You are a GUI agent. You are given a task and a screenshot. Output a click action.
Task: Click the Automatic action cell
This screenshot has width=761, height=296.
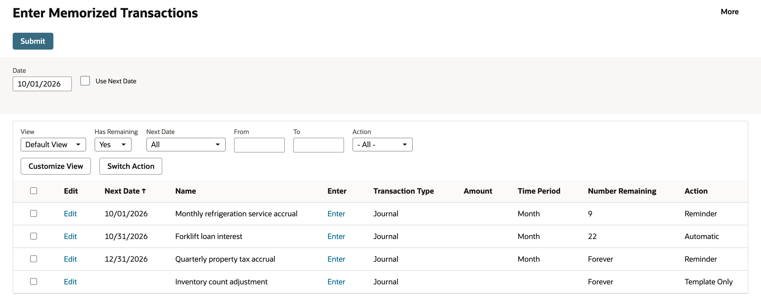tap(702, 236)
